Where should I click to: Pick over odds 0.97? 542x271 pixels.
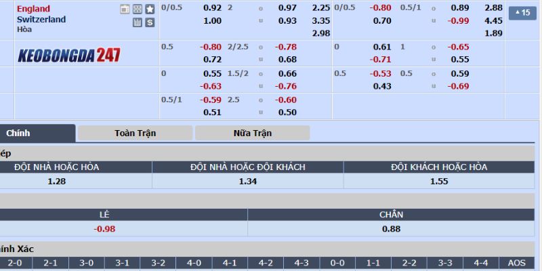(x=287, y=8)
